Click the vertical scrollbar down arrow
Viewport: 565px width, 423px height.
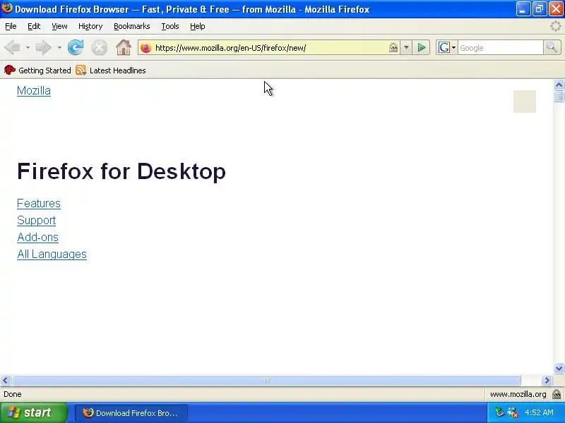(559, 368)
